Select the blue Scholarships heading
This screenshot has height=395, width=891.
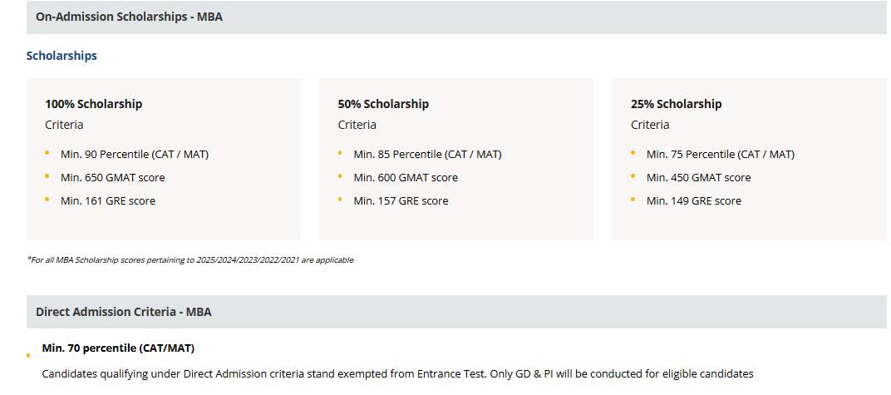62,56
